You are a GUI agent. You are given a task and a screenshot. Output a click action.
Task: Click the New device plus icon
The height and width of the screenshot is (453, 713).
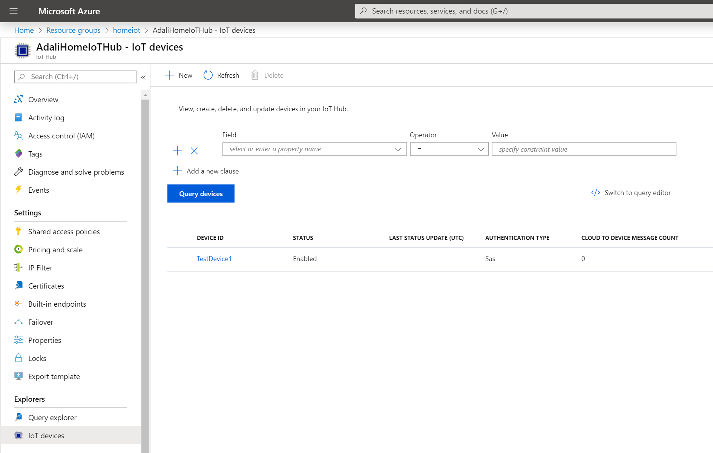[x=170, y=75]
